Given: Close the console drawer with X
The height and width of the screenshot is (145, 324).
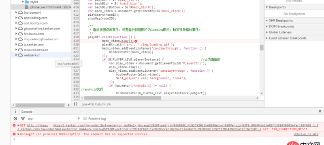Looking at the screenshot, I should pyautogui.click(x=320, y=111).
